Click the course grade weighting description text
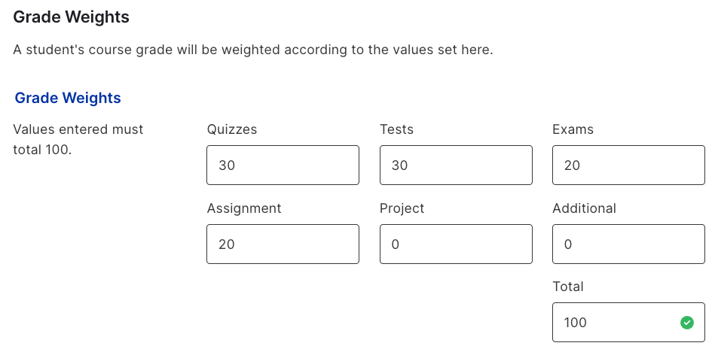The image size is (715, 358). [x=253, y=50]
